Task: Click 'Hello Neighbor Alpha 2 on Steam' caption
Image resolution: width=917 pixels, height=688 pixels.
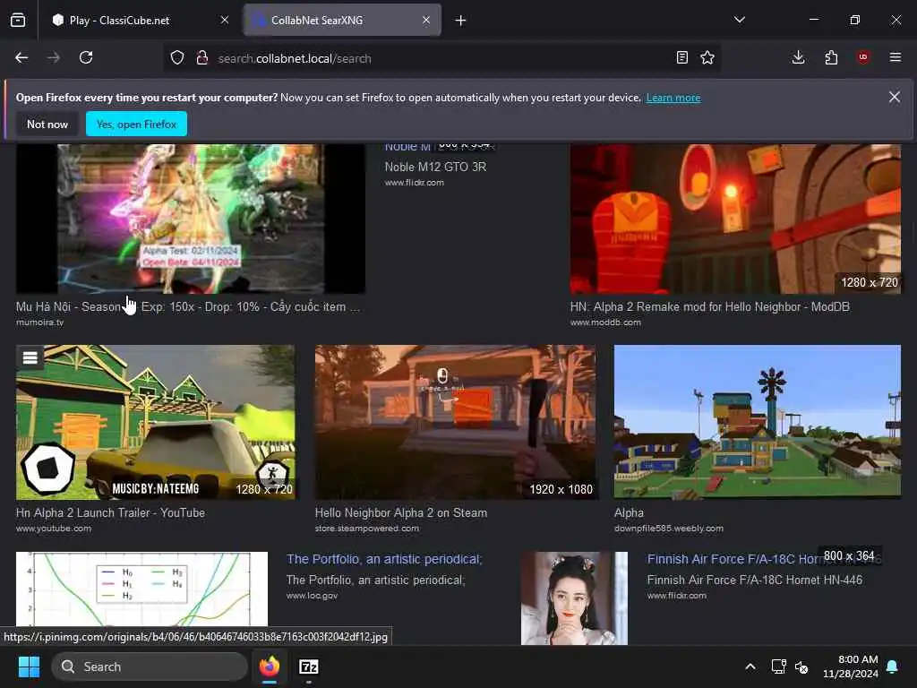Action: (401, 512)
